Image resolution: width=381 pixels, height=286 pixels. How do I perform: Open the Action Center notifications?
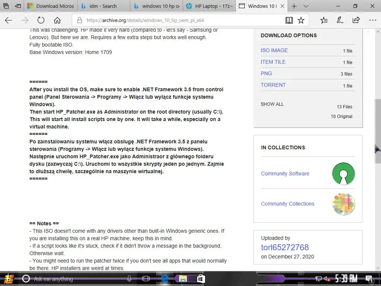point(369,279)
